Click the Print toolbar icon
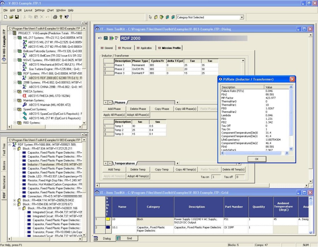The image size is (318, 247). [55, 17]
